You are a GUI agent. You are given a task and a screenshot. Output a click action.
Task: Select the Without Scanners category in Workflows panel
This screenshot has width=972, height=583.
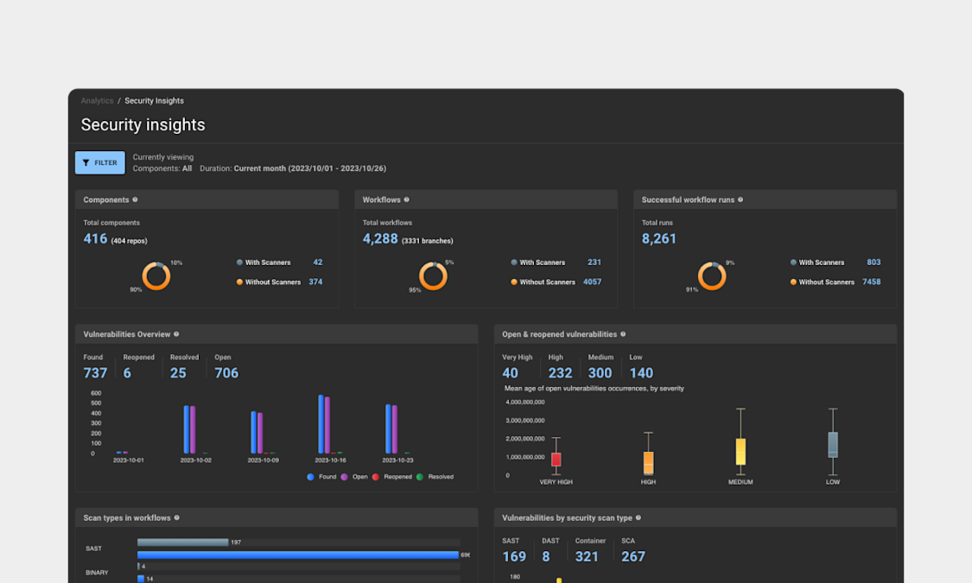click(546, 282)
